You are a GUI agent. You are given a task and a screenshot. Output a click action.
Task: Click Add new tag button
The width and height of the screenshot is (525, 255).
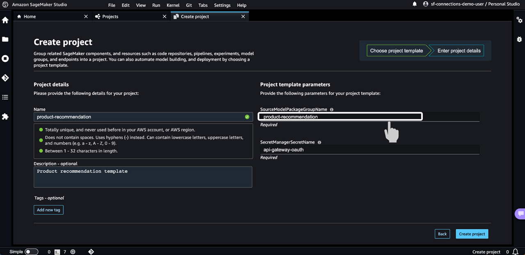click(x=48, y=210)
